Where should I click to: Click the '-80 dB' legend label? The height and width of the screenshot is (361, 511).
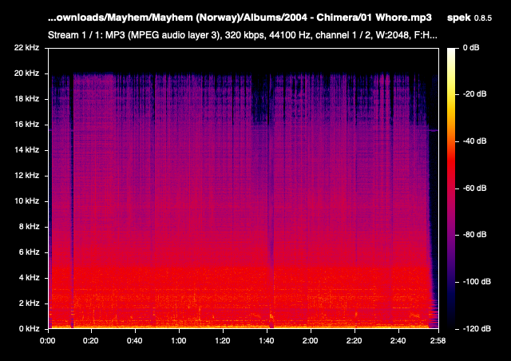474,235
